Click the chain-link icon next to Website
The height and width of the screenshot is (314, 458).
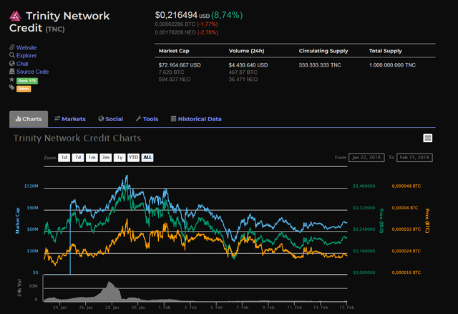pyautogui.click(x=11, y=47)
